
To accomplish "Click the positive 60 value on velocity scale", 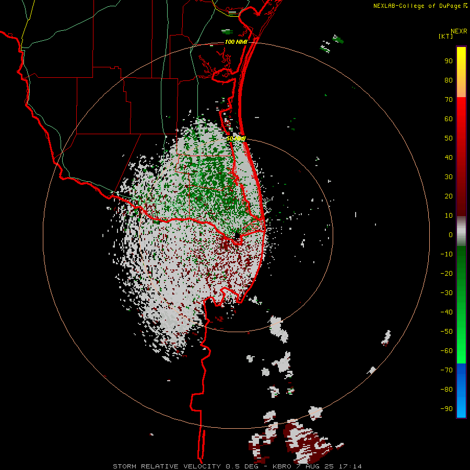I will 449,119.
